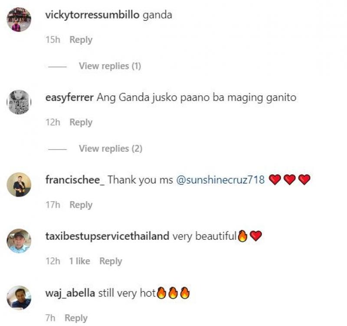Open easyferrer's avatar image
Viewport: 347px width, 326px height.
coord(19,102)
